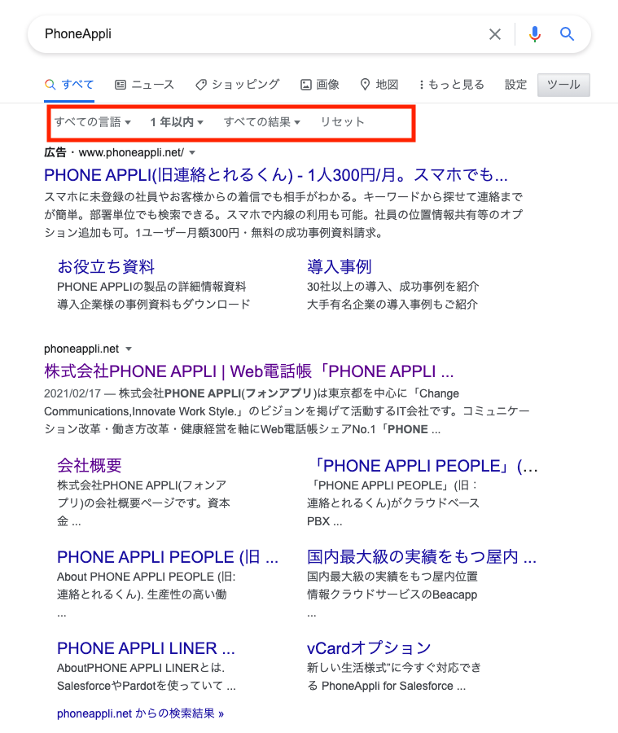Open 設定 settings
This screenshot has width=618, height=733.
click(515, 85)
